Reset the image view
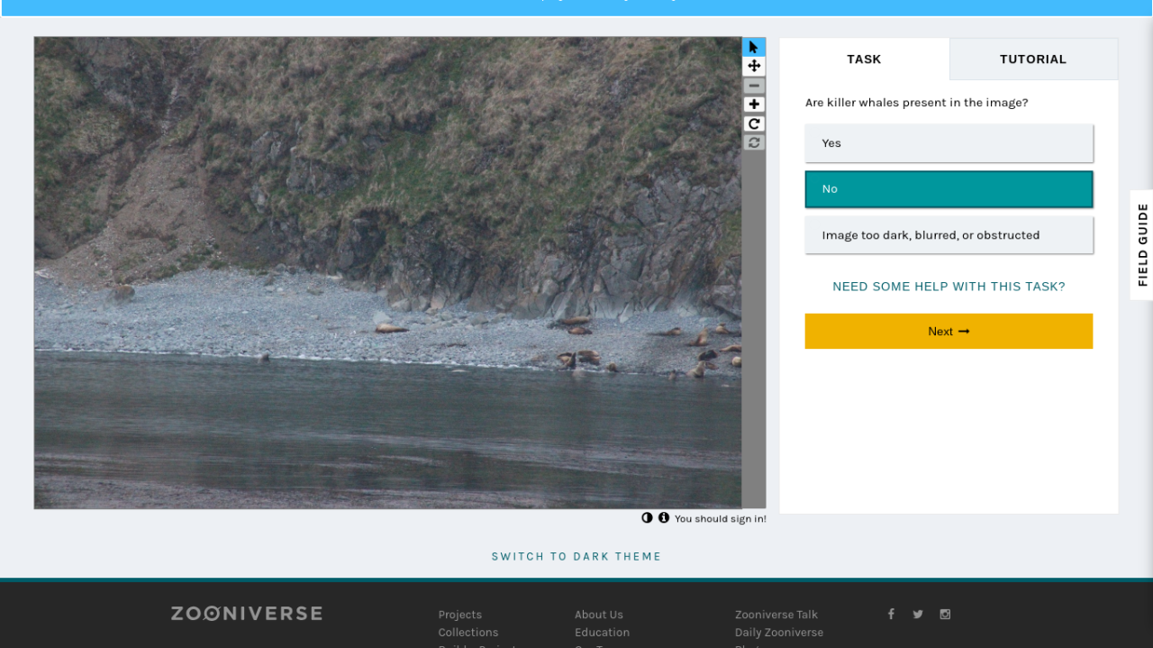 [754, 142]
